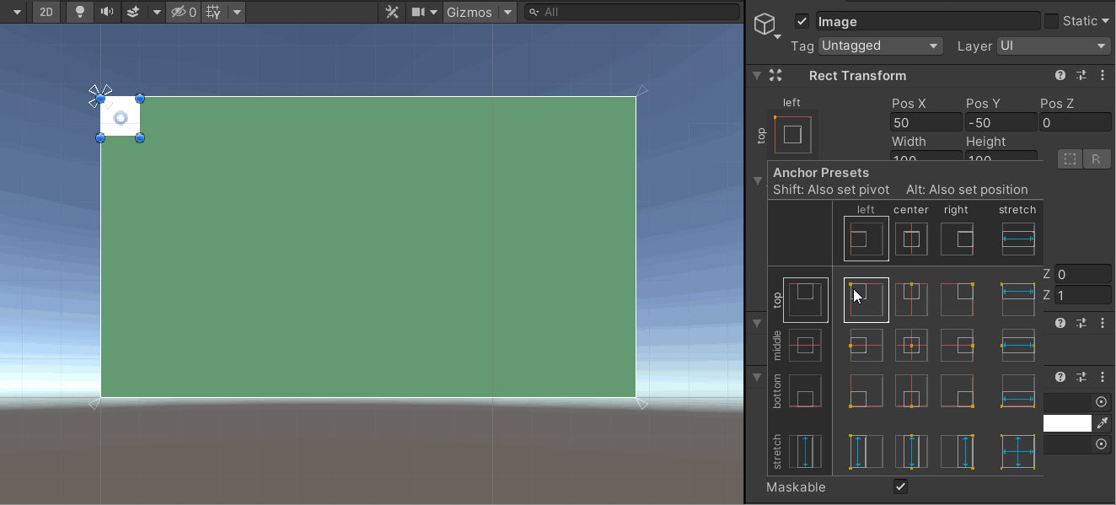Toggle scene lighting in the Scene view
The width and height of the screenshot is (1116, 505).
79,12
